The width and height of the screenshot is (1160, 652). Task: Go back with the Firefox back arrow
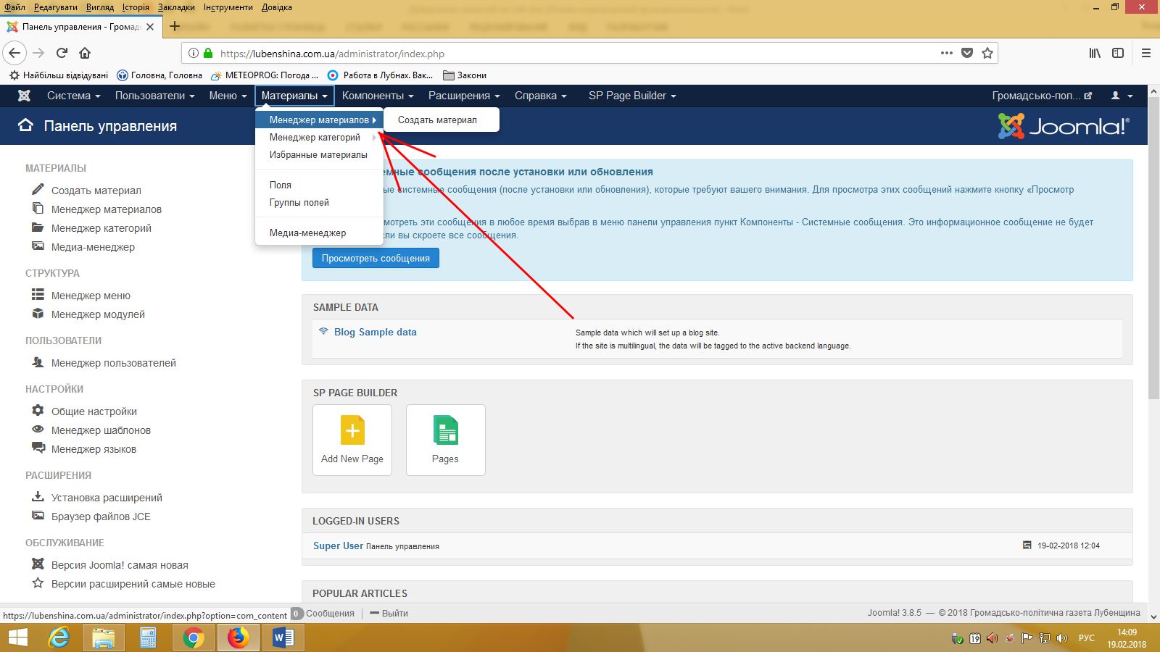pyautogui.click(x=15, y=53)
